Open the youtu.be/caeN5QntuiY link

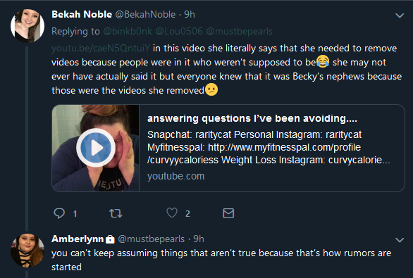click(x=101, y=48)
